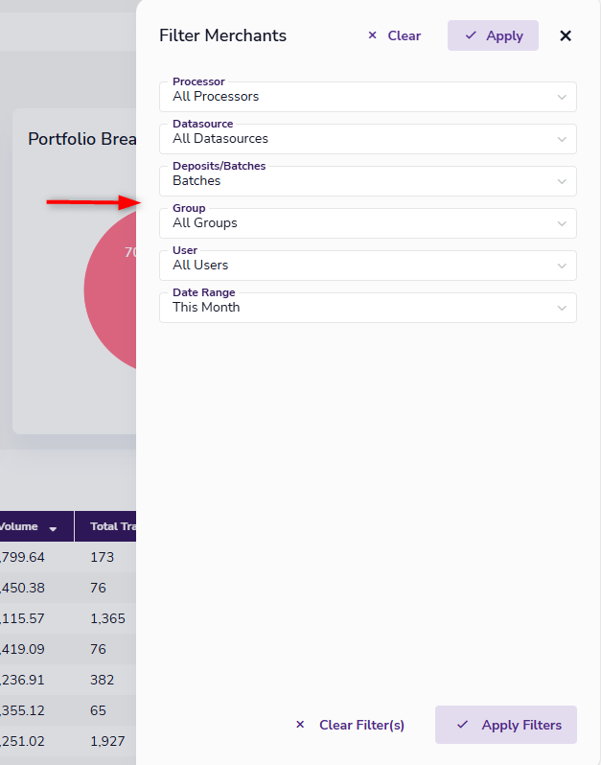Viewport: 601px width, 765px height.
Task: Click the Clear Filter(s) button
Action: tap(350, 725)
